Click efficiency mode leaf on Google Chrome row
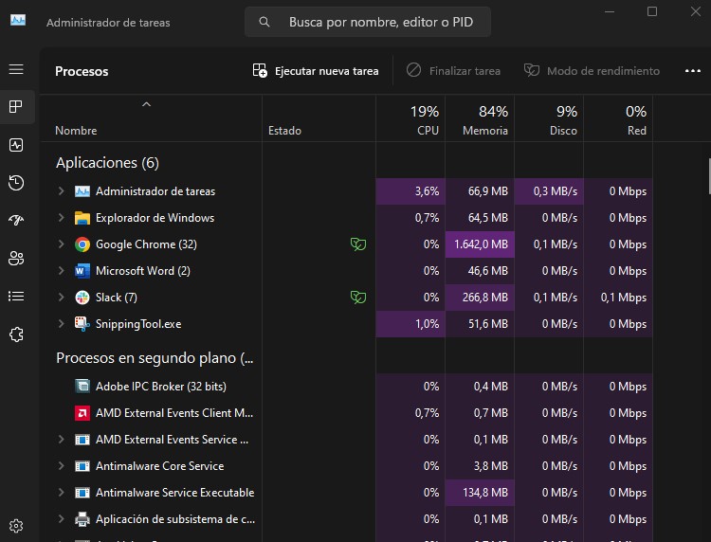 (358, 244)
